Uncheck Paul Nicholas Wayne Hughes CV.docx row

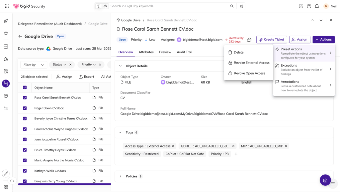pos(25,129)
